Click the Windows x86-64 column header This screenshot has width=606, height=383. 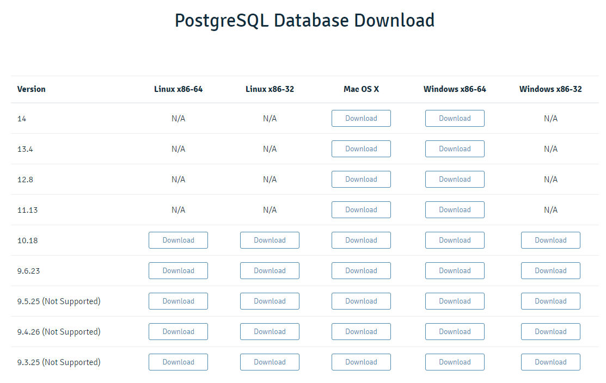click(455, 89)
